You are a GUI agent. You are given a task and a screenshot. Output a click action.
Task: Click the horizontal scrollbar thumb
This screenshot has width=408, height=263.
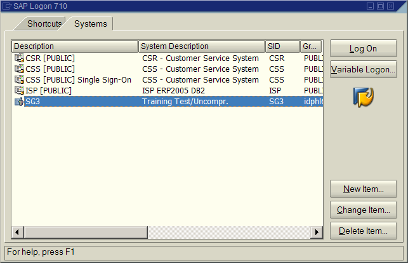tap(86, 232)
